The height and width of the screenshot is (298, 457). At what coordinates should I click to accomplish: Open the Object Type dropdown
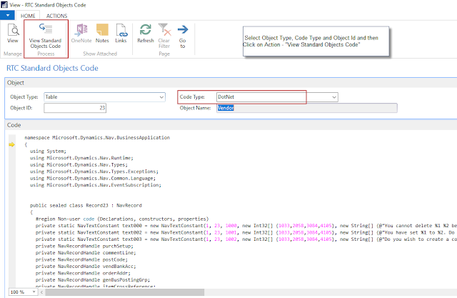point(161,97)
